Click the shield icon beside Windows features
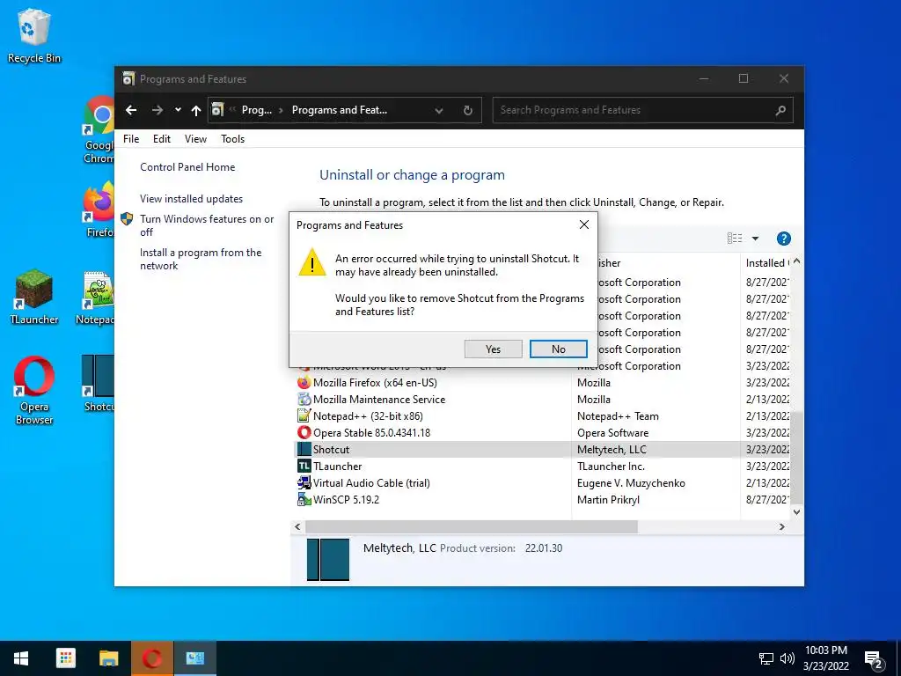Image resolution: width=901 pixels, height=676 pixels. (x=127, y=219)
